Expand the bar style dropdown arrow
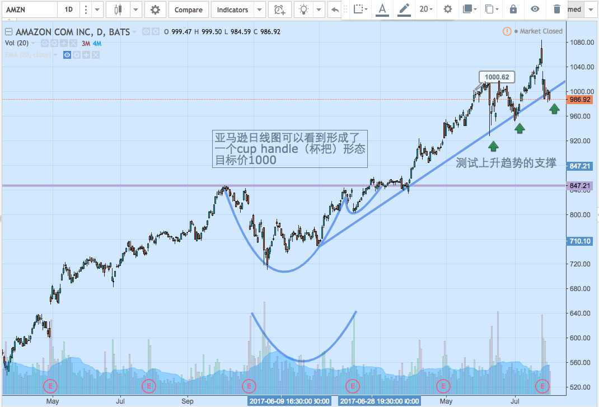Viewport: 599px width, 407px height. tap(135, 10)
